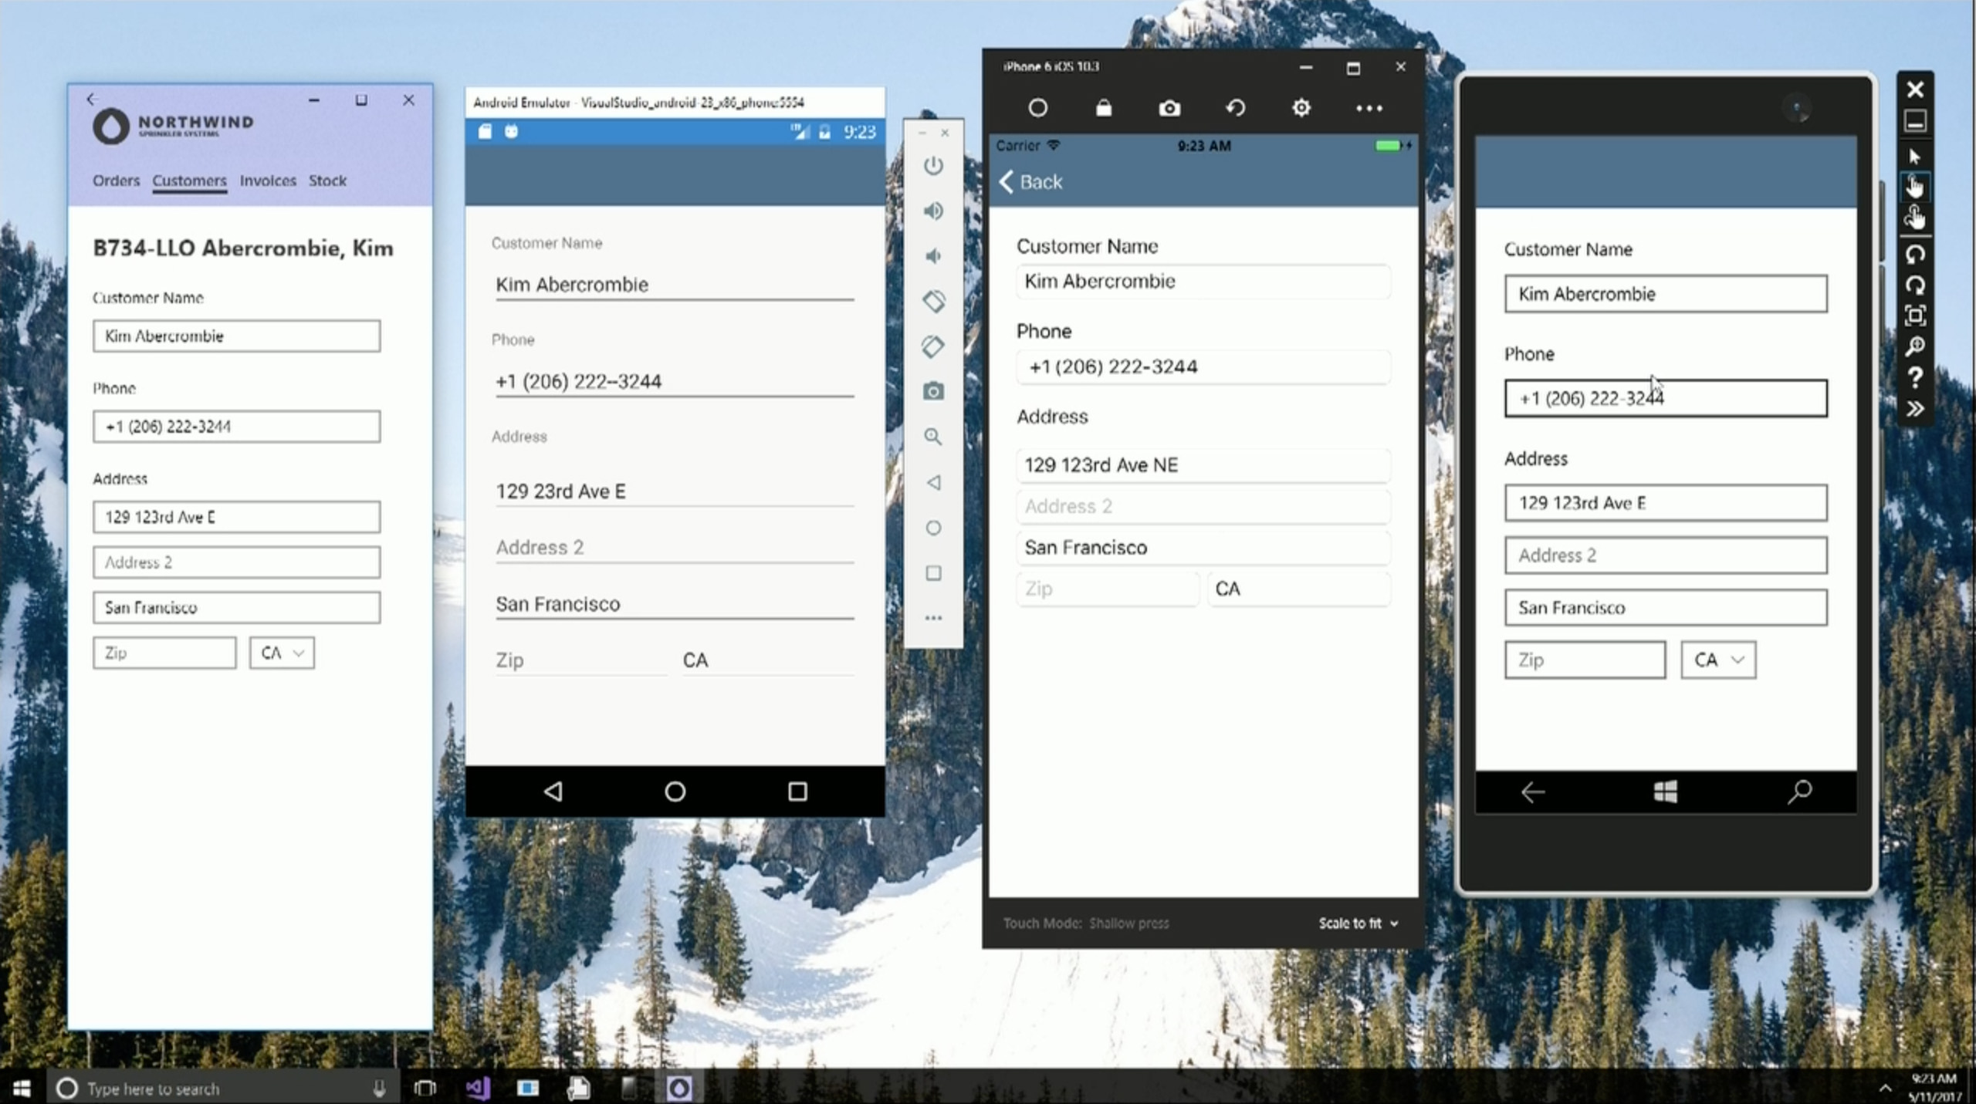
Task: Expand the CA dropdown in Windows Phone emulator
Action: click(1717, 659)
